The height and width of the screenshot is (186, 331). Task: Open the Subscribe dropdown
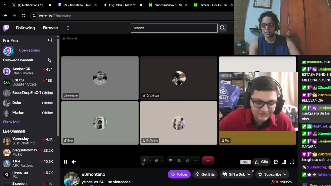pyautogui.click(x=273, y=174)
